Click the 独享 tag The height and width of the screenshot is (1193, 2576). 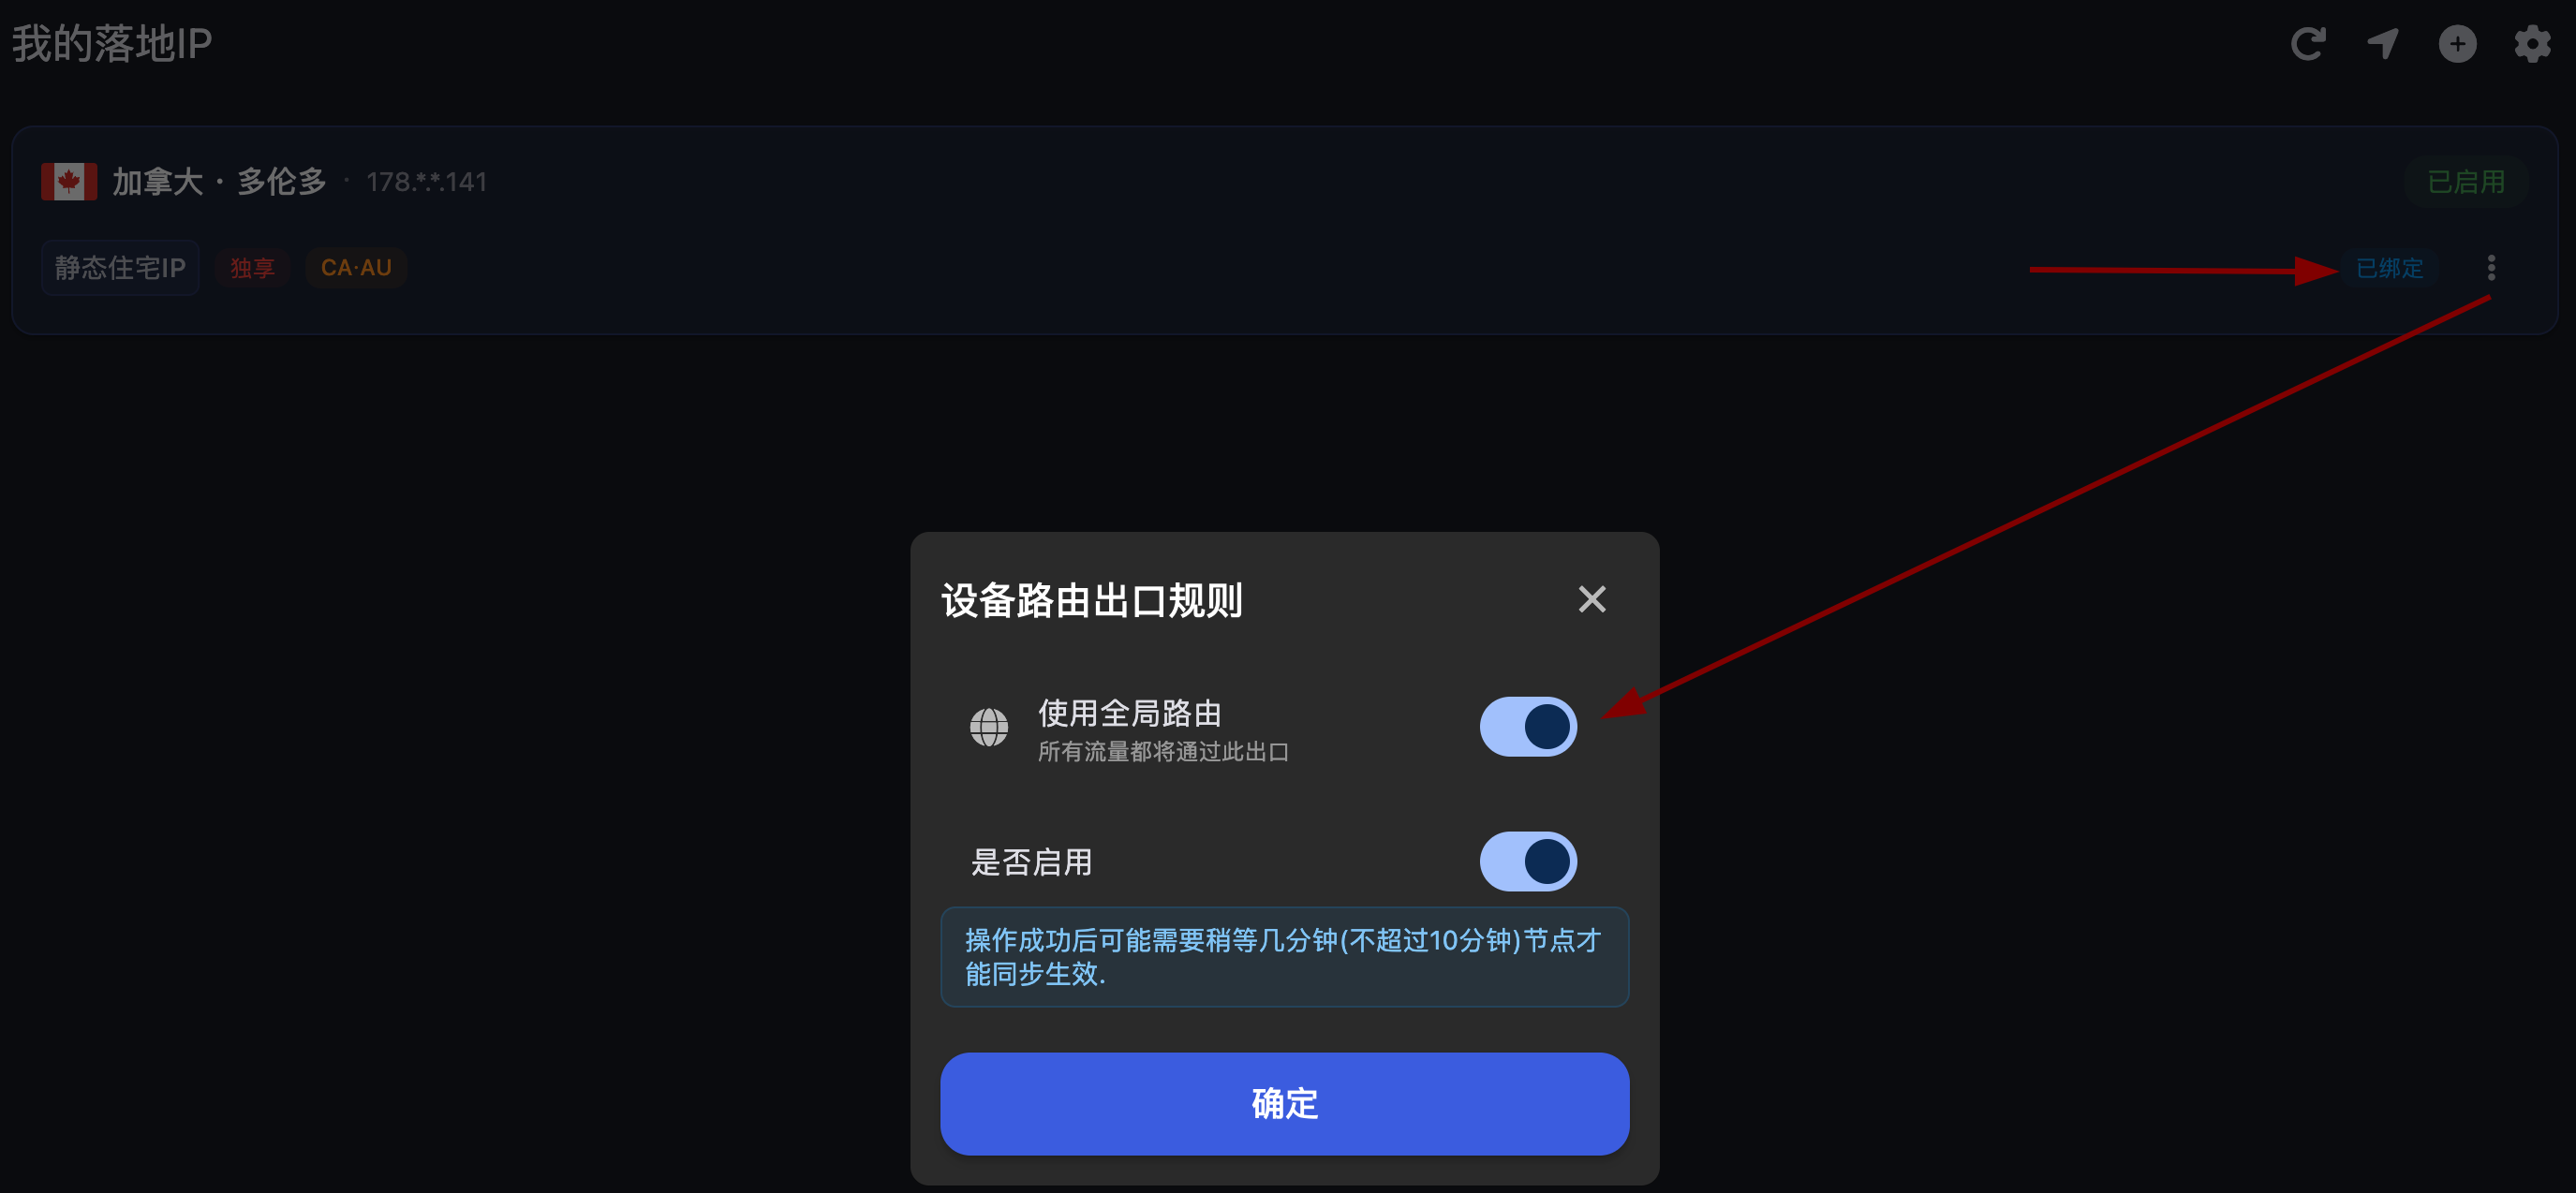(x=252, y=268)
